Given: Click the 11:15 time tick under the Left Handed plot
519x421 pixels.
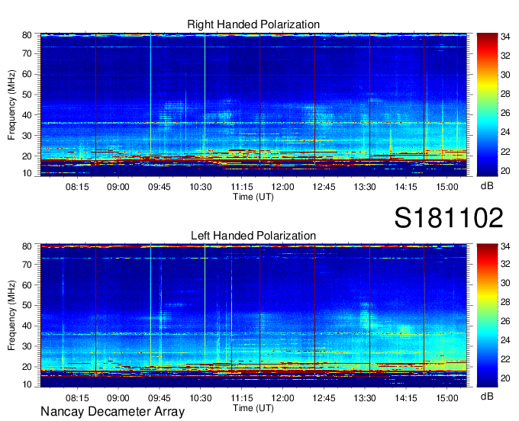Looking at the screenshot, I should [x=242, y=398].
